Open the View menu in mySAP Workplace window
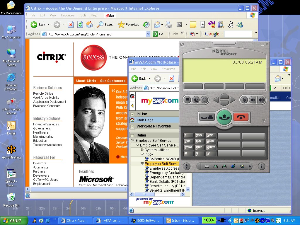Image resolution: width=300 pixels, height=225 pixels. point(154,69)
